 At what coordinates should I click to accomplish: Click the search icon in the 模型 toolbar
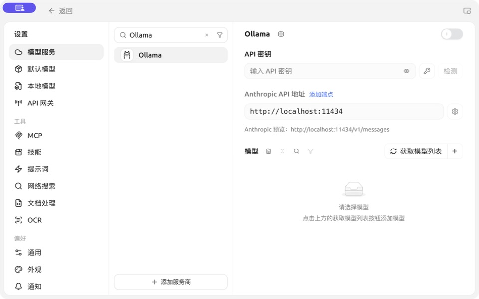(x=296, y=151)
